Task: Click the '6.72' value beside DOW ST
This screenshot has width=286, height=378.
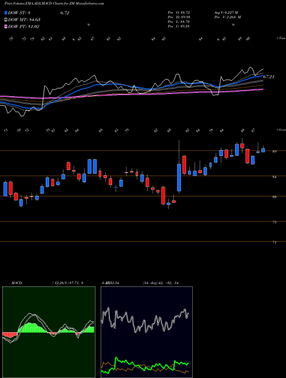Action: (65, 13)
